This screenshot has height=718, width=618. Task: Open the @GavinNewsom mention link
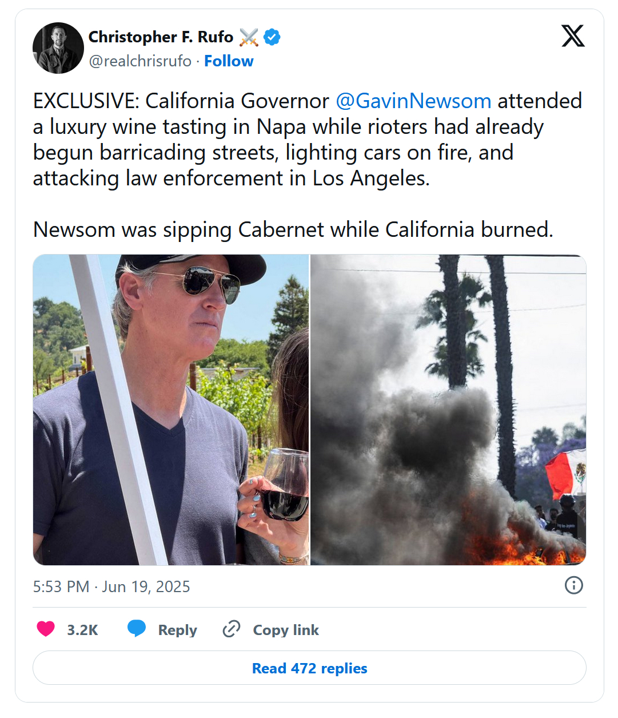pos(413,101)
